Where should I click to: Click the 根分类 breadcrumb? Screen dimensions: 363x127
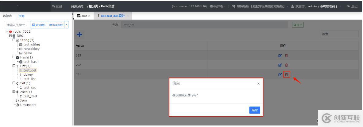pos(94,6)
